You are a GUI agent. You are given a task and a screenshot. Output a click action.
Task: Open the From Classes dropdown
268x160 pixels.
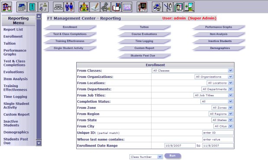click(x=193, y=71)
